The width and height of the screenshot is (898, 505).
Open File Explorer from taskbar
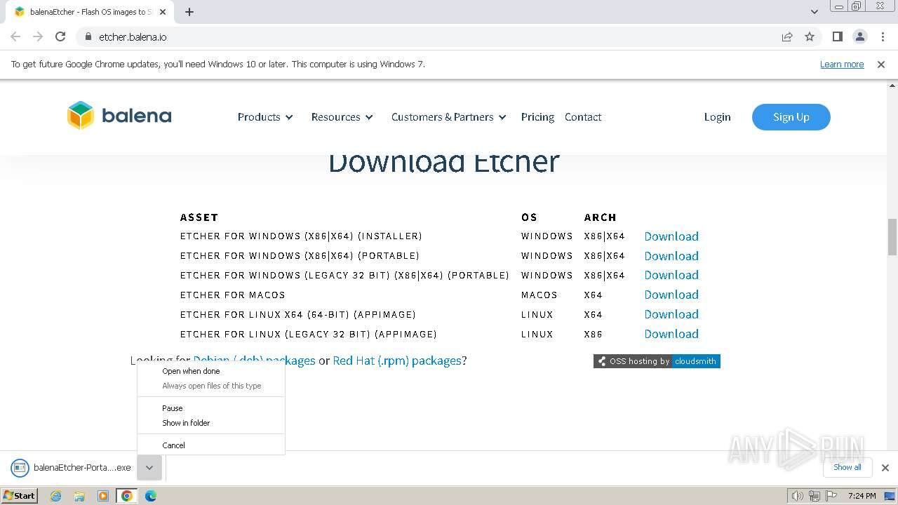click(79, 496)
